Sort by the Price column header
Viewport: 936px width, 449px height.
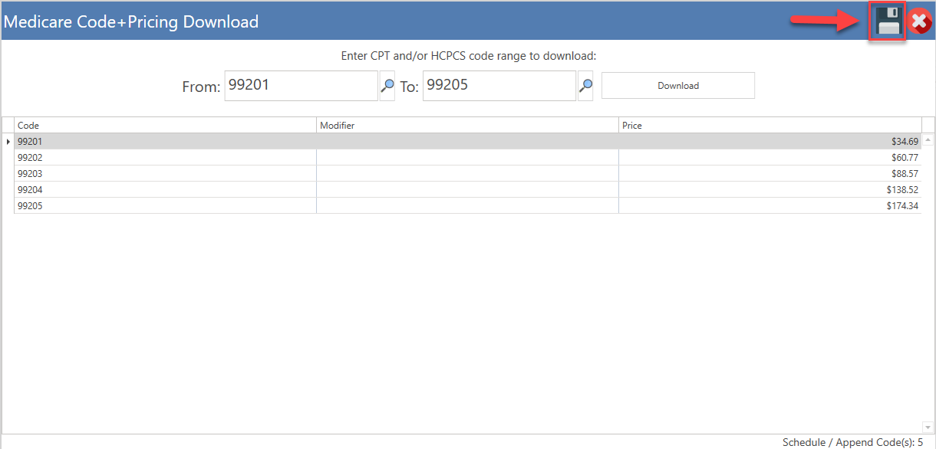click(770, 125)
